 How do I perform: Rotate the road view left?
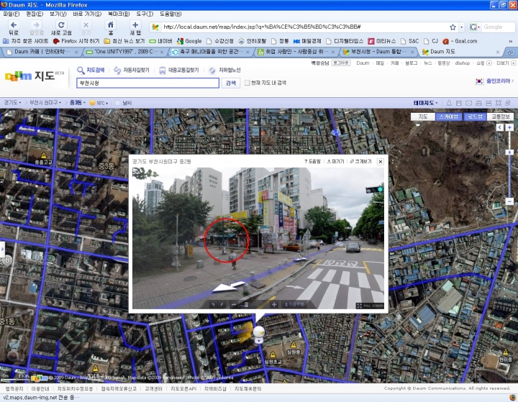(x=213, y=304)
